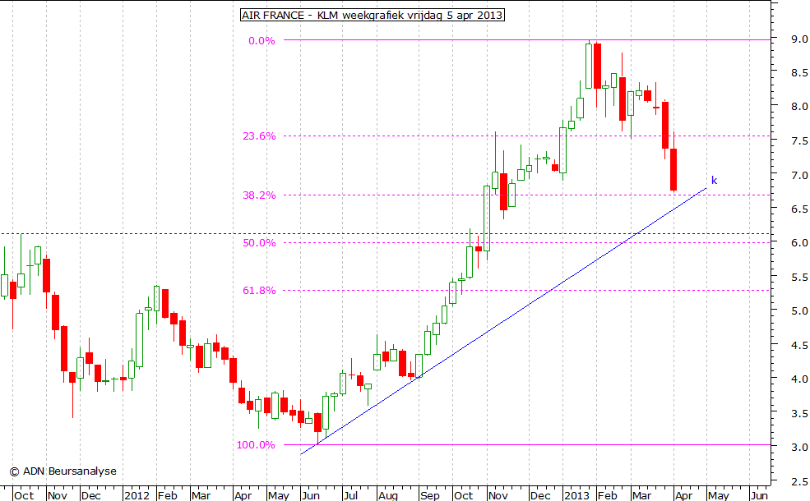
Task: Select the 61.8% Fibonacci level label
Action: [259, 291]
